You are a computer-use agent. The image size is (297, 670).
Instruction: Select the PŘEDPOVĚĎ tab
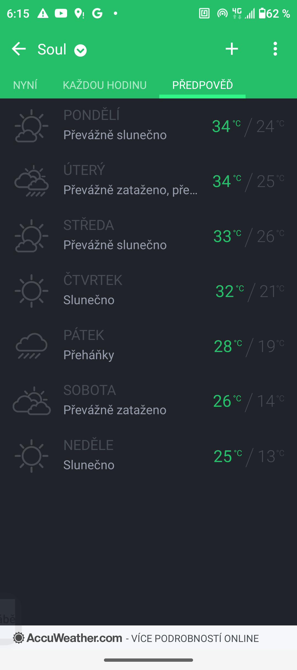click(x=202, y=85)
